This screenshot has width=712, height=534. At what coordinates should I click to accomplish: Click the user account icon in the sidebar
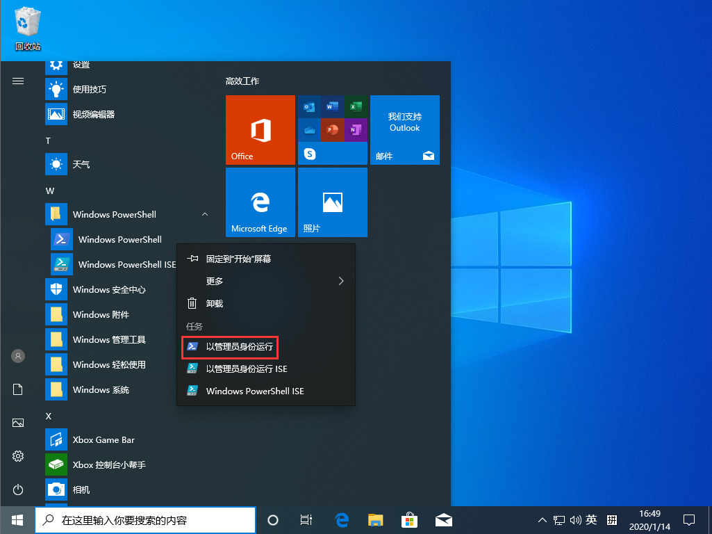19,356
